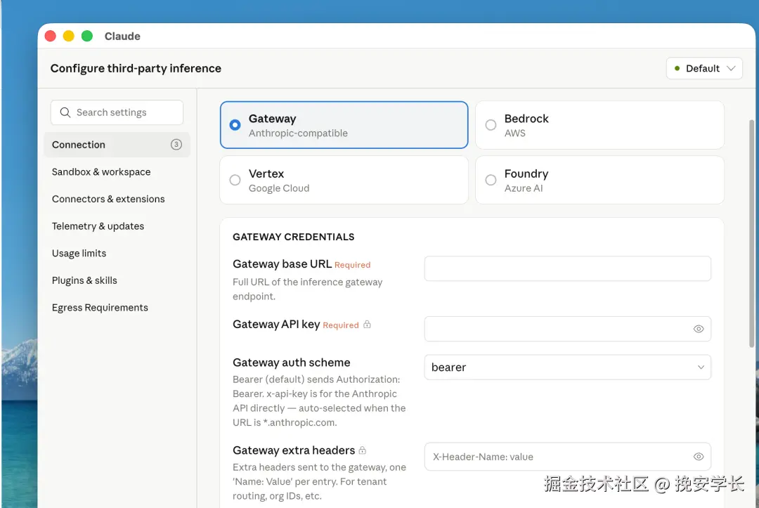Close the Claude window with red button
This screenshot has width=759, height=508.
coord(51,37)
